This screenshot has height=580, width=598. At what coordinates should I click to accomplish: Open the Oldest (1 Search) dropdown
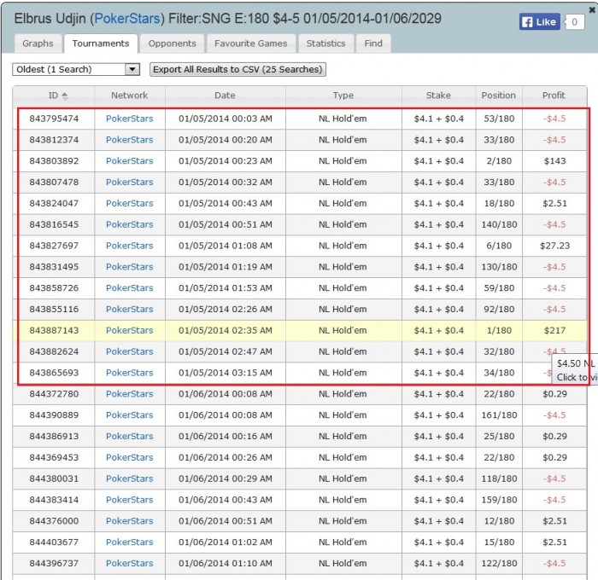[76, 69]
